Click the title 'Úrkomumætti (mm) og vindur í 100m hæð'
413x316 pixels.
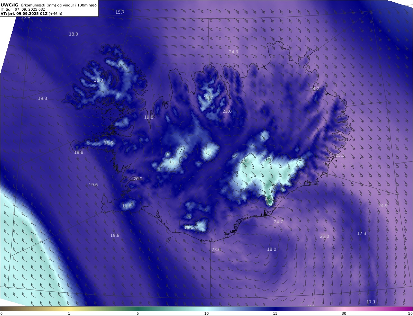pyautogui.click(x=58, y=5)
